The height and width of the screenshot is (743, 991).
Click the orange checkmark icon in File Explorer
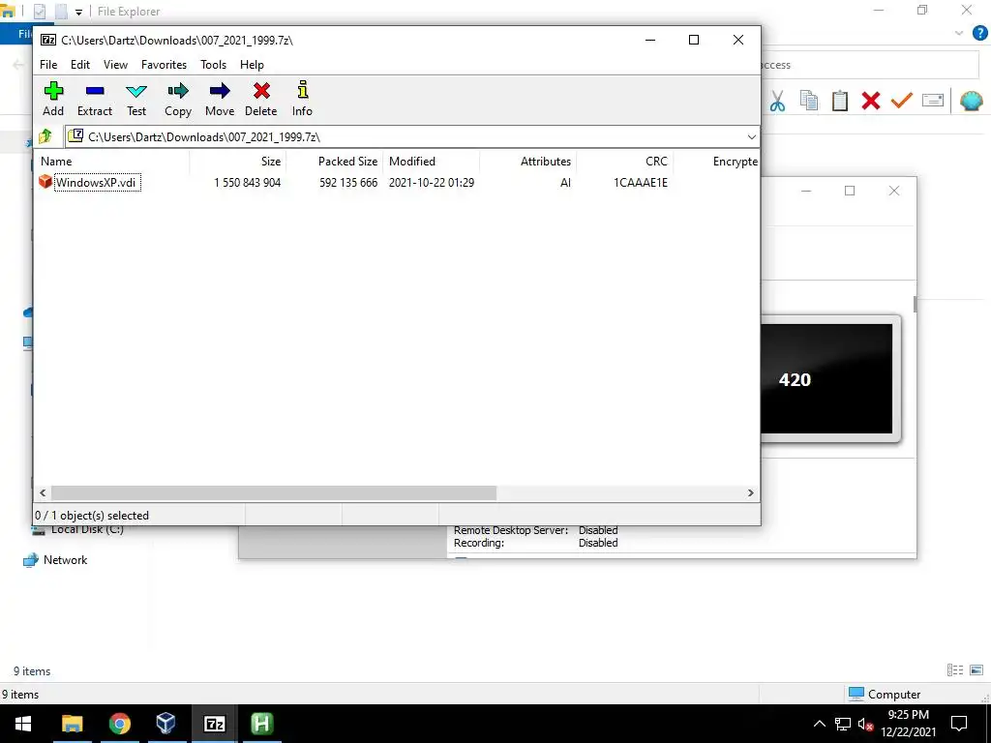click(x=902, y=101)
